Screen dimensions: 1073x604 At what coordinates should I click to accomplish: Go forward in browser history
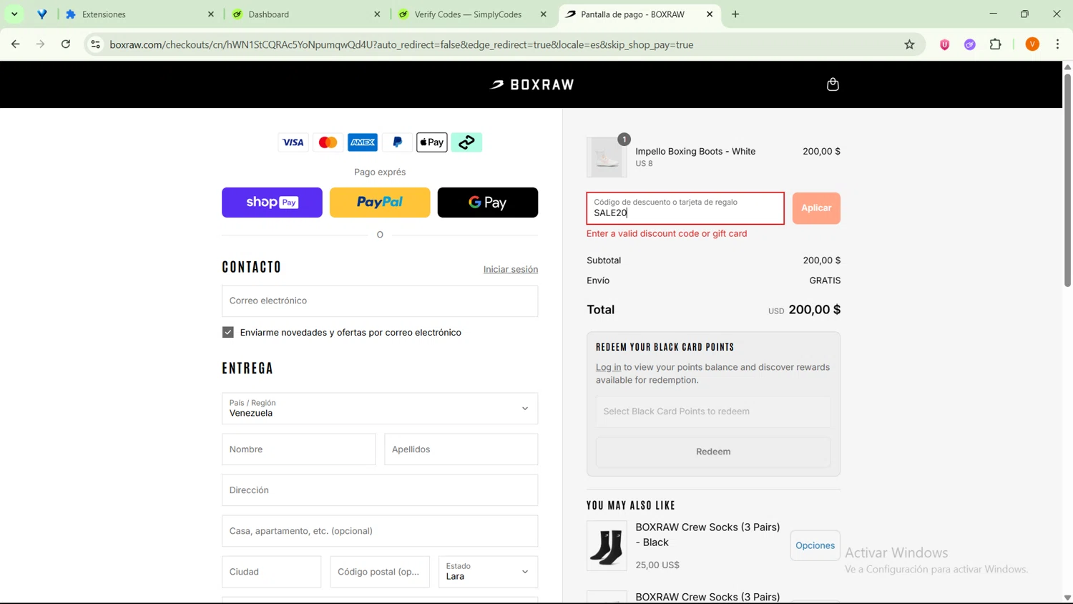tap(41, 44)
